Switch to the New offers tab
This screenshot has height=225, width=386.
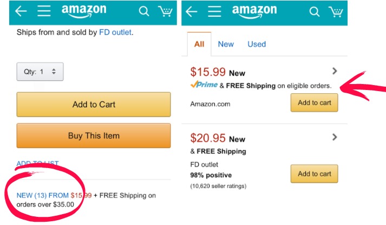point(226,44)
